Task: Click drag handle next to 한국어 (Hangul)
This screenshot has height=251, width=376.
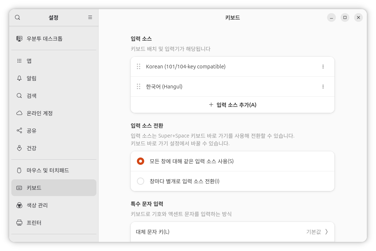Action: [138, 87]
